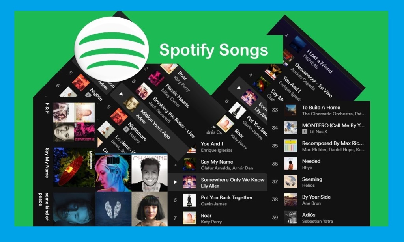404x242 pixels.
Task: Click the Spotify logo icon
Action: 112,49
